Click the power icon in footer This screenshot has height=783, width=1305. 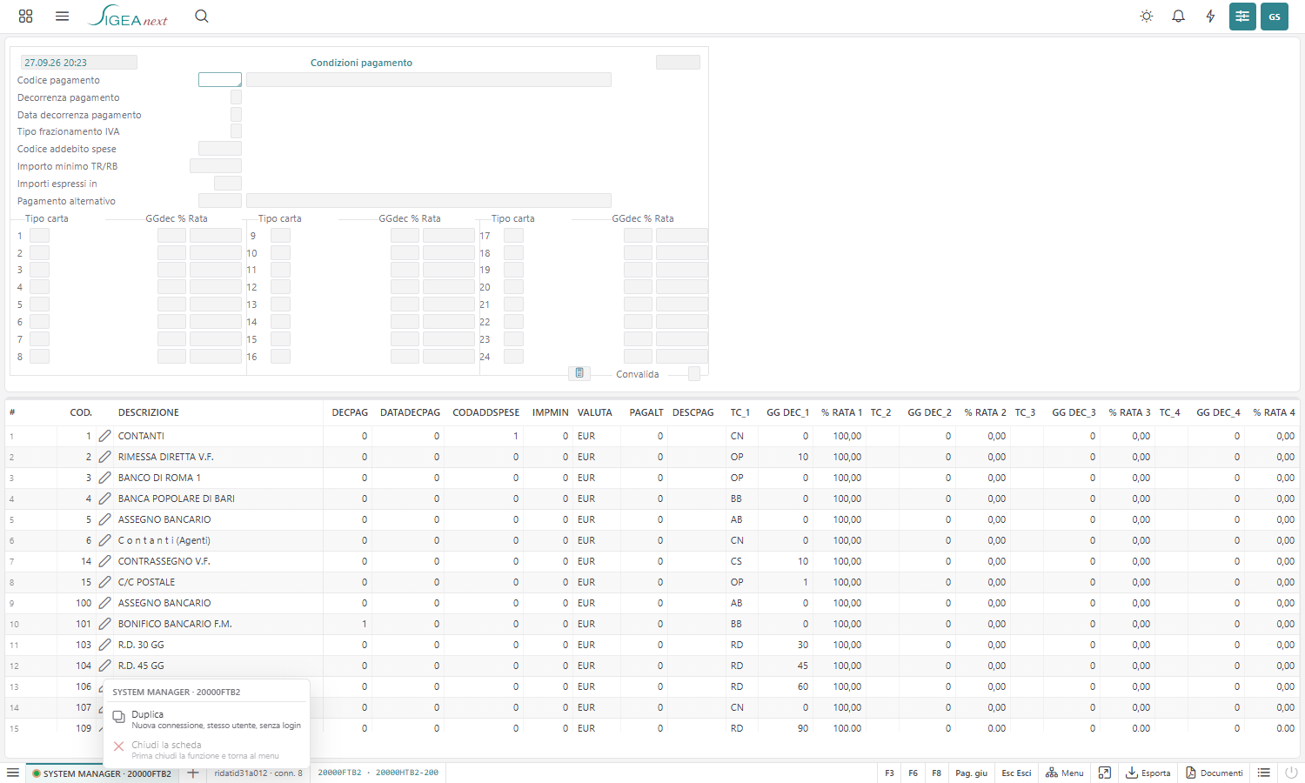[1291, 773]
